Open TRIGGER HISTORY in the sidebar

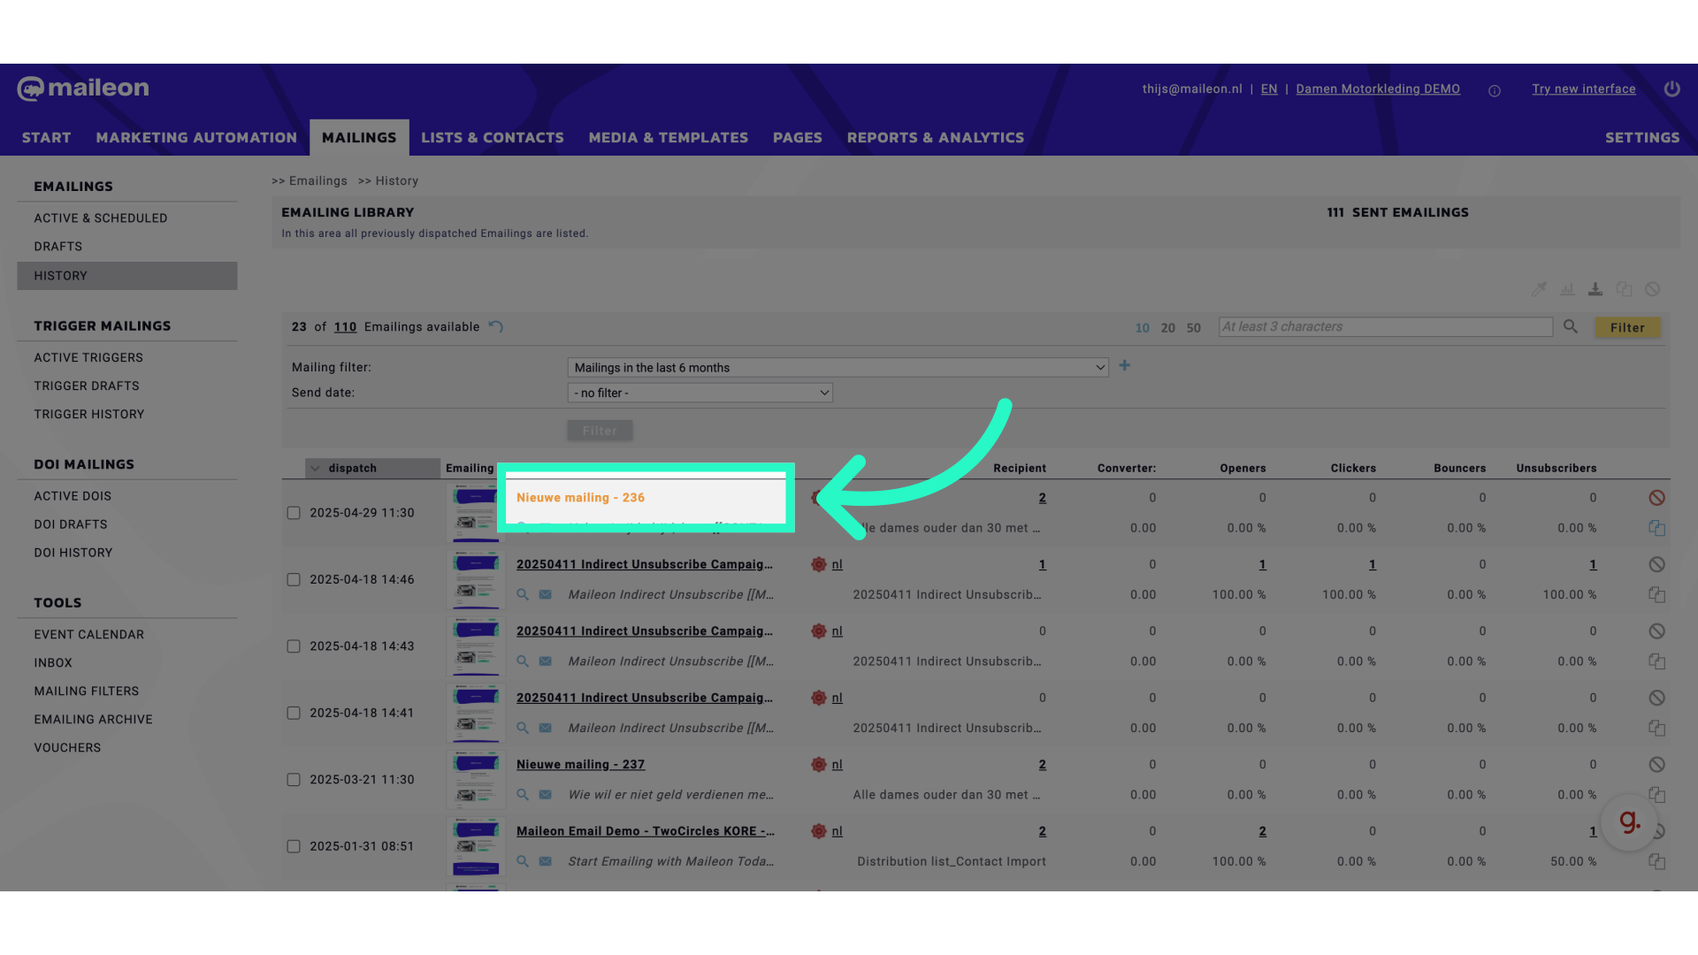[89, 415]
